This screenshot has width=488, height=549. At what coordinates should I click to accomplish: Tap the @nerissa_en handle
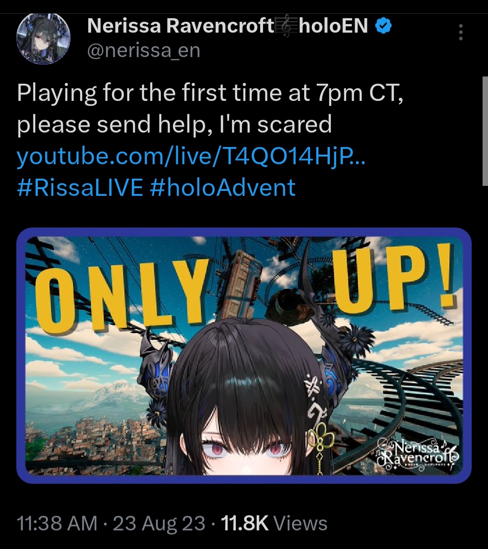coord(143,50)
